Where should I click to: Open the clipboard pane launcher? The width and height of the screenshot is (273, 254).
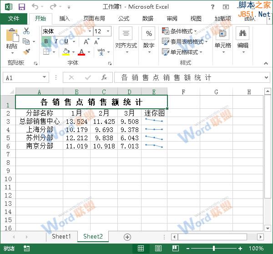pos(35,64)
